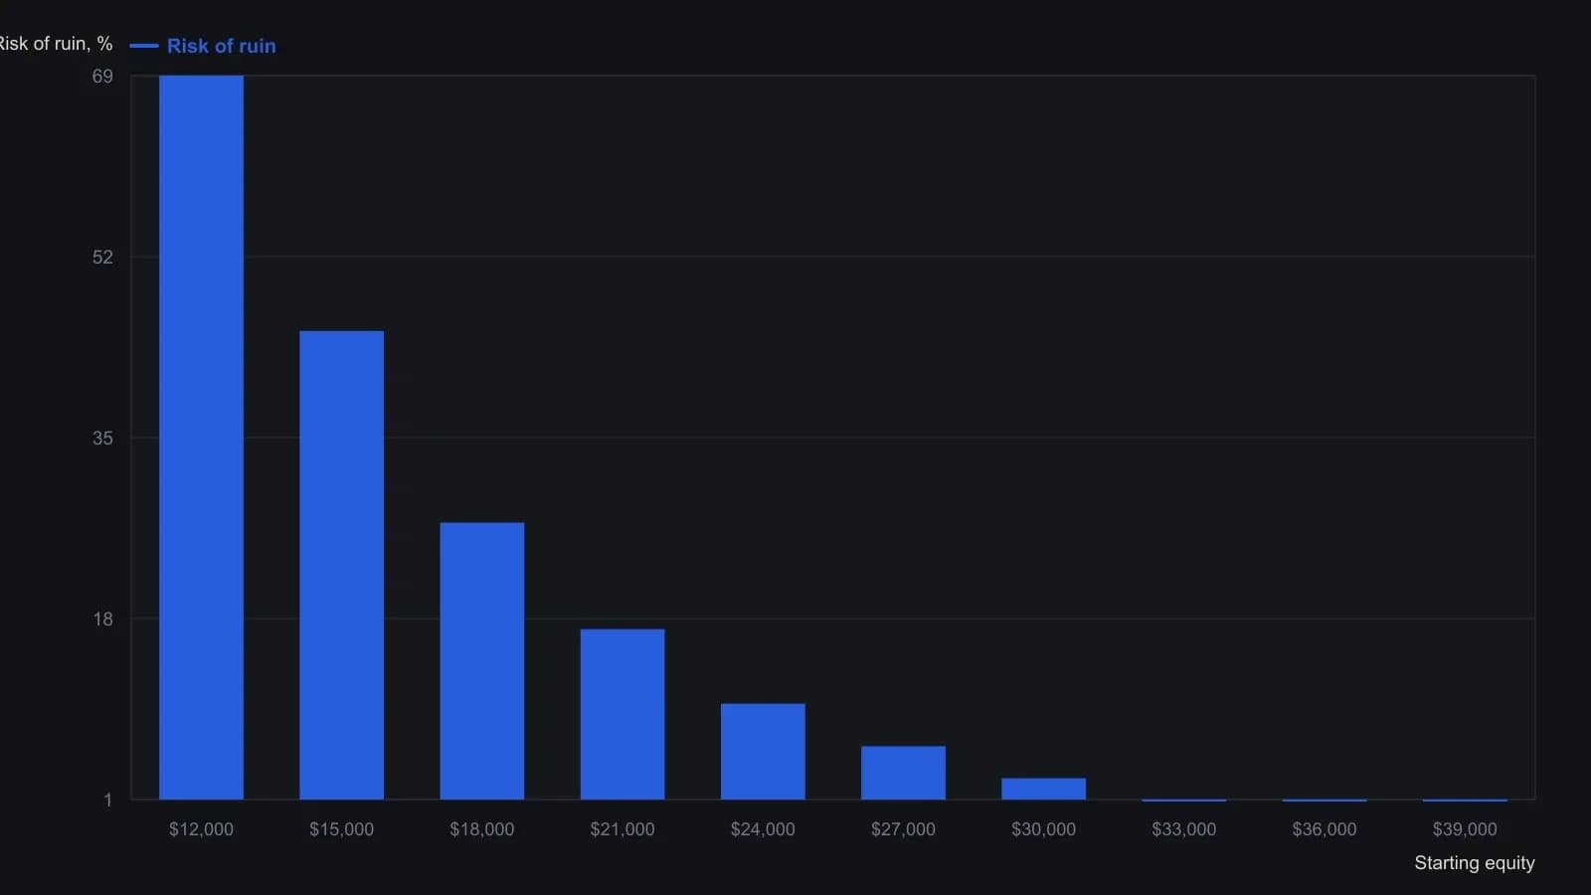Select the $12,000 starting equity bar
This screenshot has width=1591, height=895.
pyautogui.click(x=201, y=438)
